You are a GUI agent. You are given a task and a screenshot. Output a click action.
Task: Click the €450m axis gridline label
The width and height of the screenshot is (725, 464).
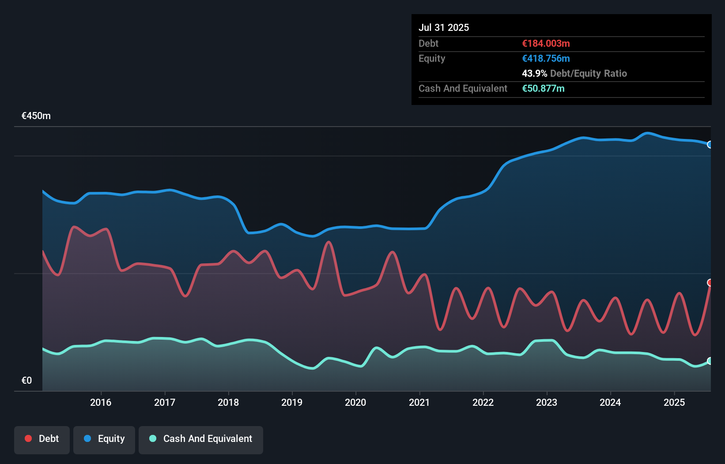[36, 116]
